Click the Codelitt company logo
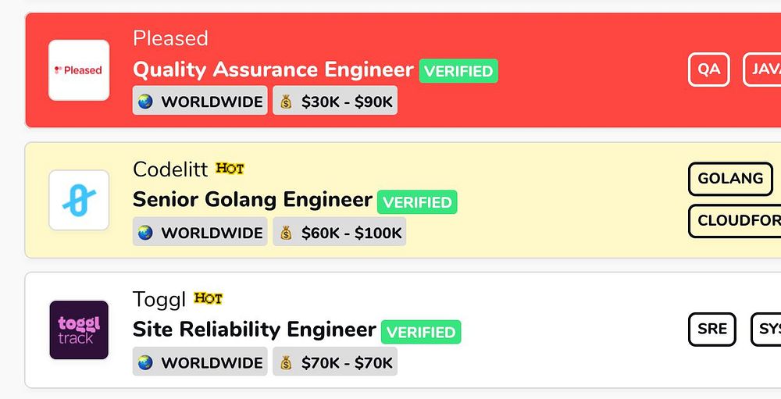781x399 pixels. point(79,201)
